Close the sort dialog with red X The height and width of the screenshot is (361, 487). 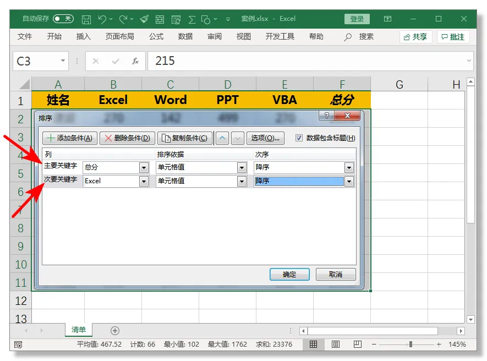pos(347,116)
